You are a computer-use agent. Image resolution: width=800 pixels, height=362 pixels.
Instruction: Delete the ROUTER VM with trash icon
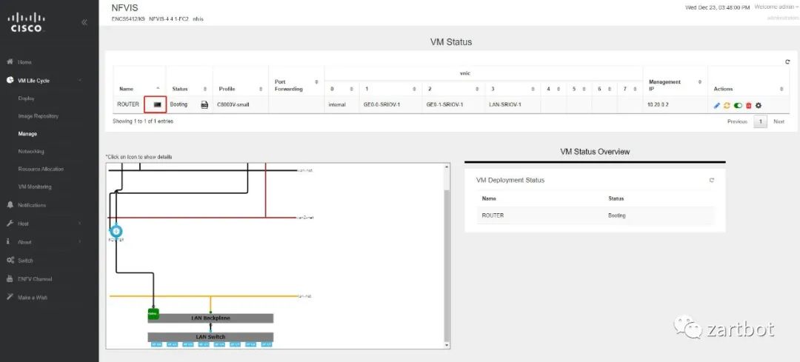[x=748, y=106]
